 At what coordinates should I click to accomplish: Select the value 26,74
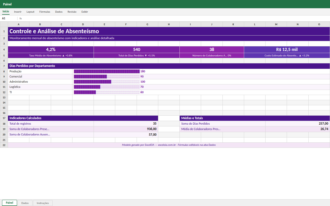pyautogui.click(x=298, y=129)
